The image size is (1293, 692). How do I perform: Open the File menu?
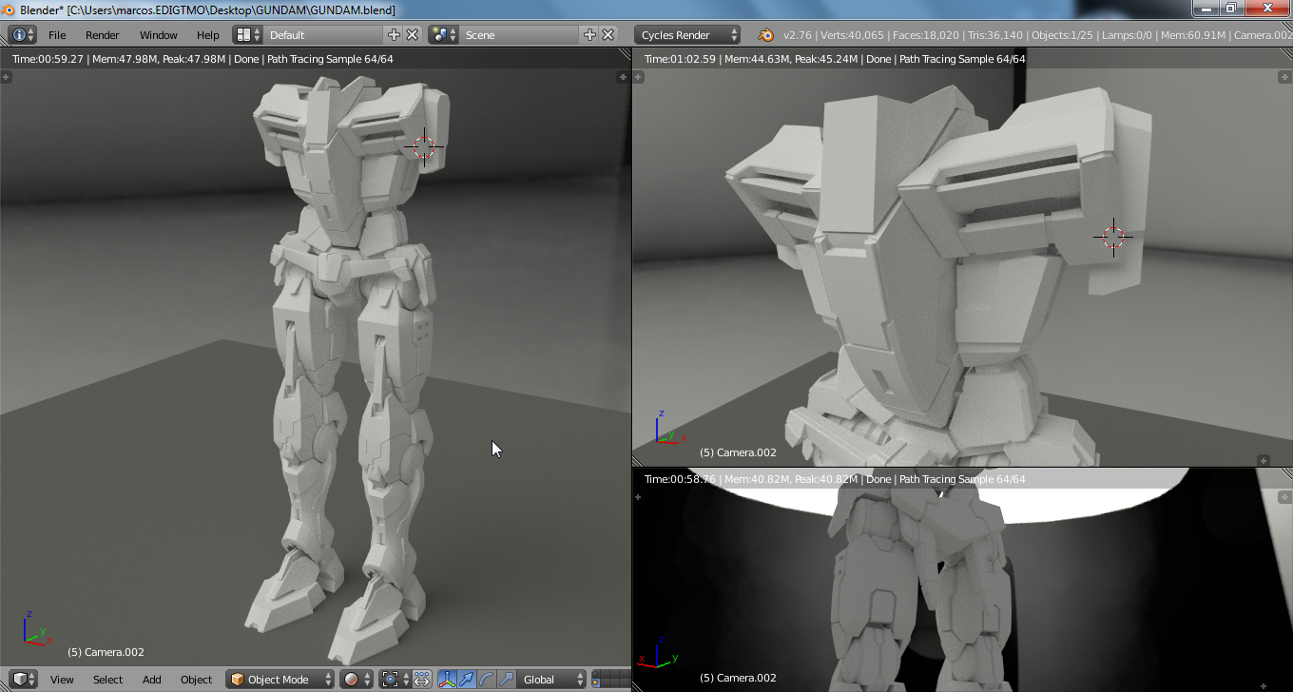coord(57,35)
